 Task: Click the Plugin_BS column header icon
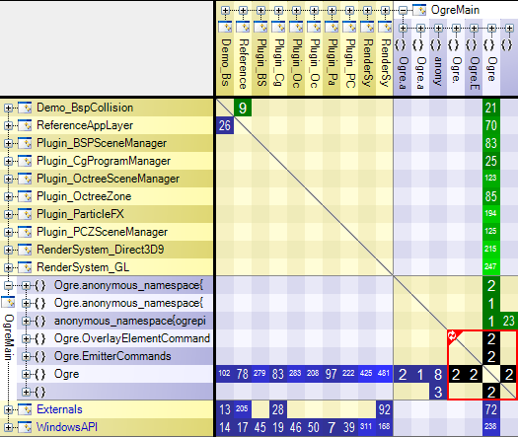tap(260, 27)
